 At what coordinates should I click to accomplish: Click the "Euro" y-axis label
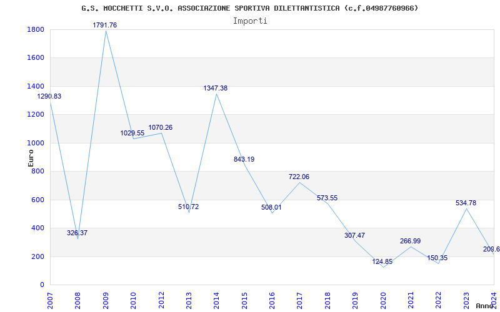pyautogui.click(x=31, y=157)
